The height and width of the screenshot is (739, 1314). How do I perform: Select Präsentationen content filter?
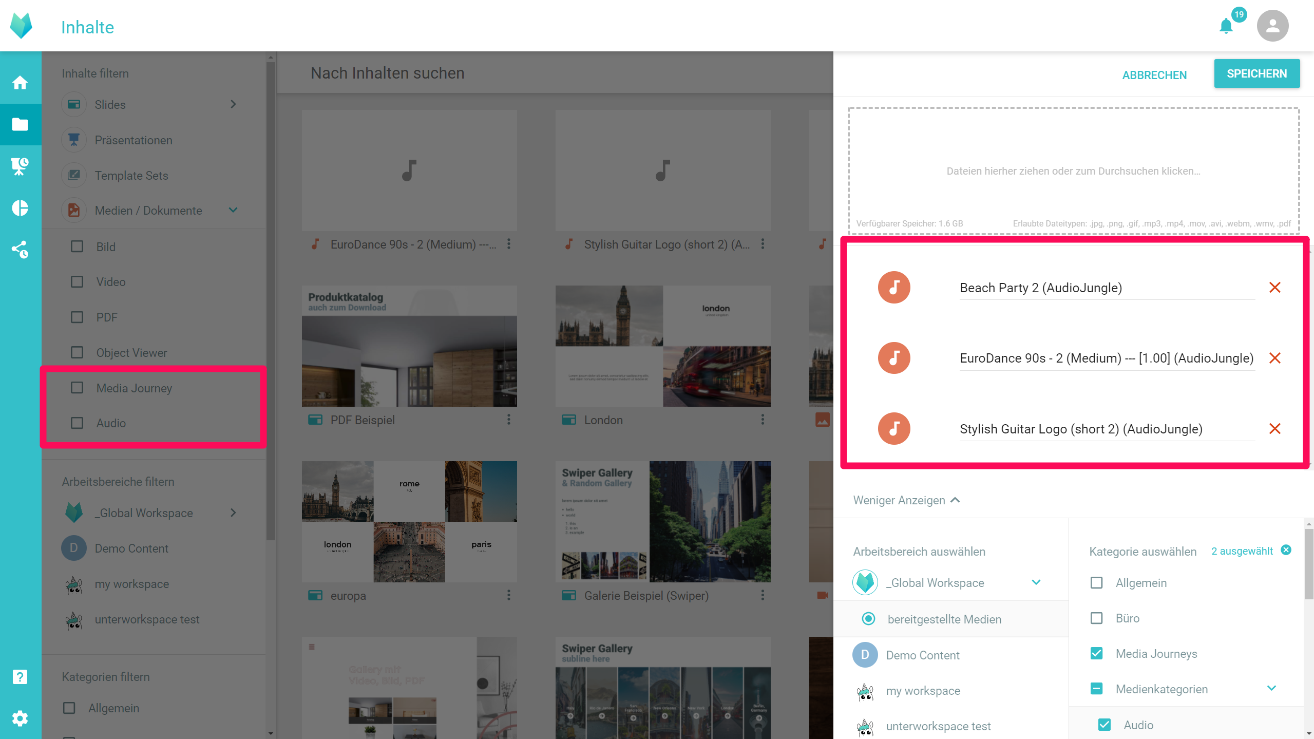(x=134, y=140)
